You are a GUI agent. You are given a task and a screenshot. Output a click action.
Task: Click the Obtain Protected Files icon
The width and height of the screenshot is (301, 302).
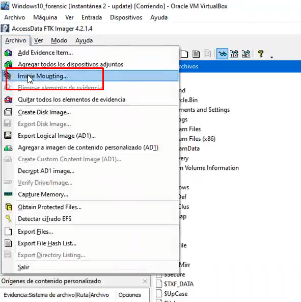click(x=8, y=207)
